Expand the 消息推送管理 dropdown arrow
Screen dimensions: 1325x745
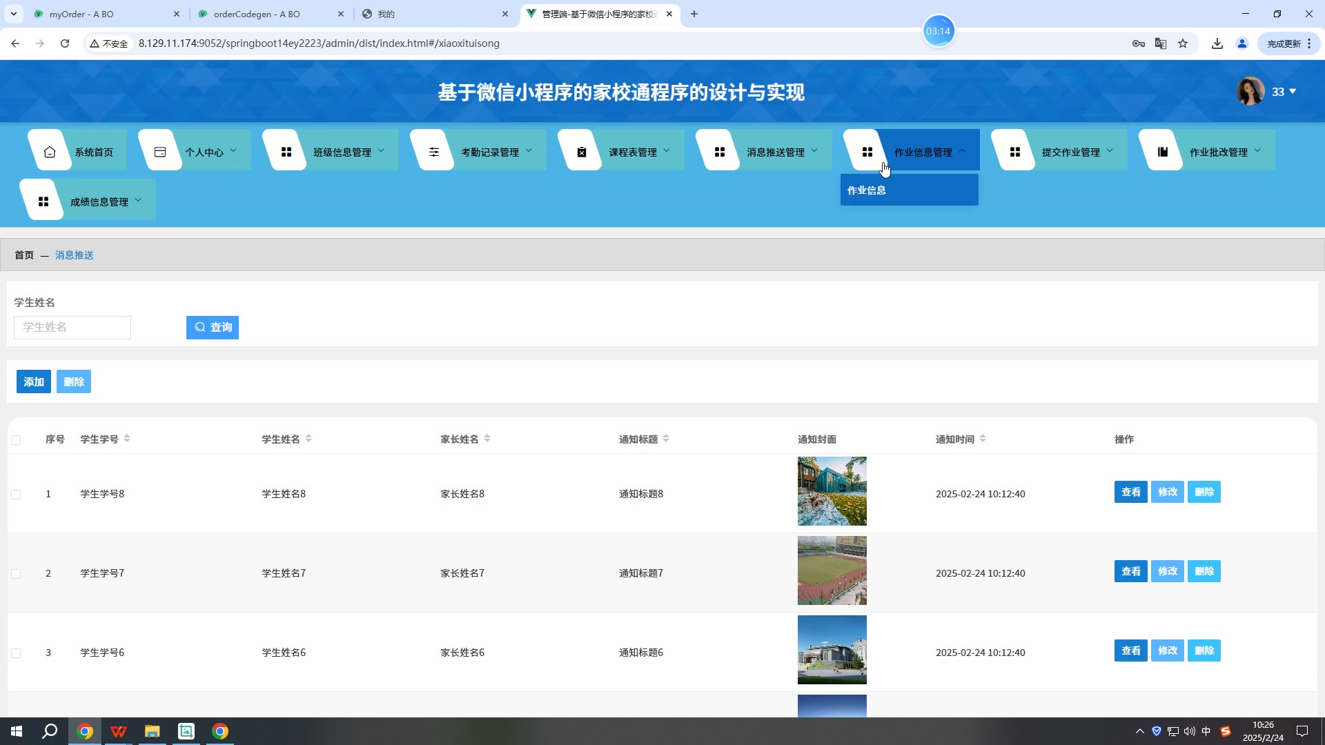coord(814,150)
